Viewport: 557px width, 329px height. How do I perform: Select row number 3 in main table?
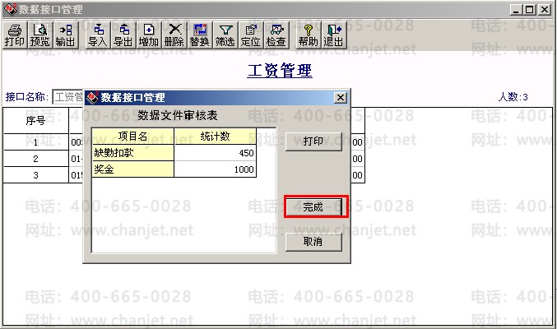35,175
